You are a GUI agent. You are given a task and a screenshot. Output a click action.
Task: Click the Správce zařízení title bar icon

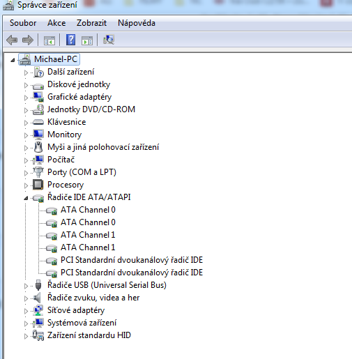(8, 5)
